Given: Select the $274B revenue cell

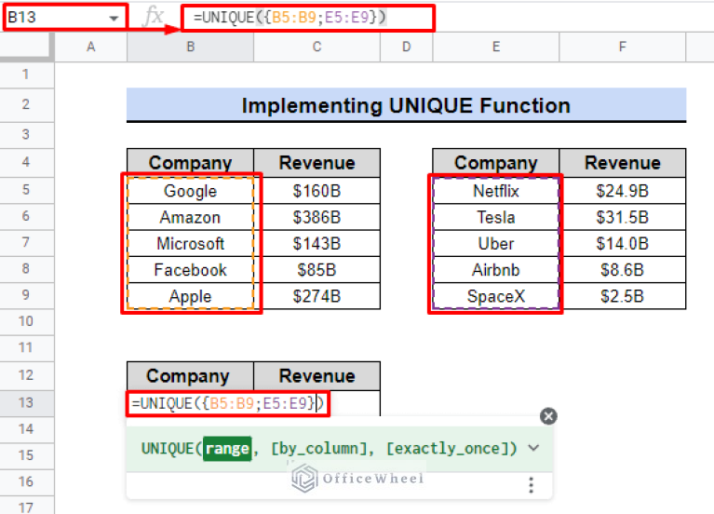Looking at the screenshot, I should [317, 296].
